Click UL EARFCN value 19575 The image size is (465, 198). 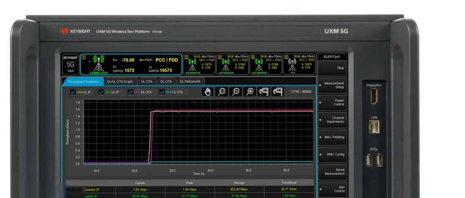[166, 71]
